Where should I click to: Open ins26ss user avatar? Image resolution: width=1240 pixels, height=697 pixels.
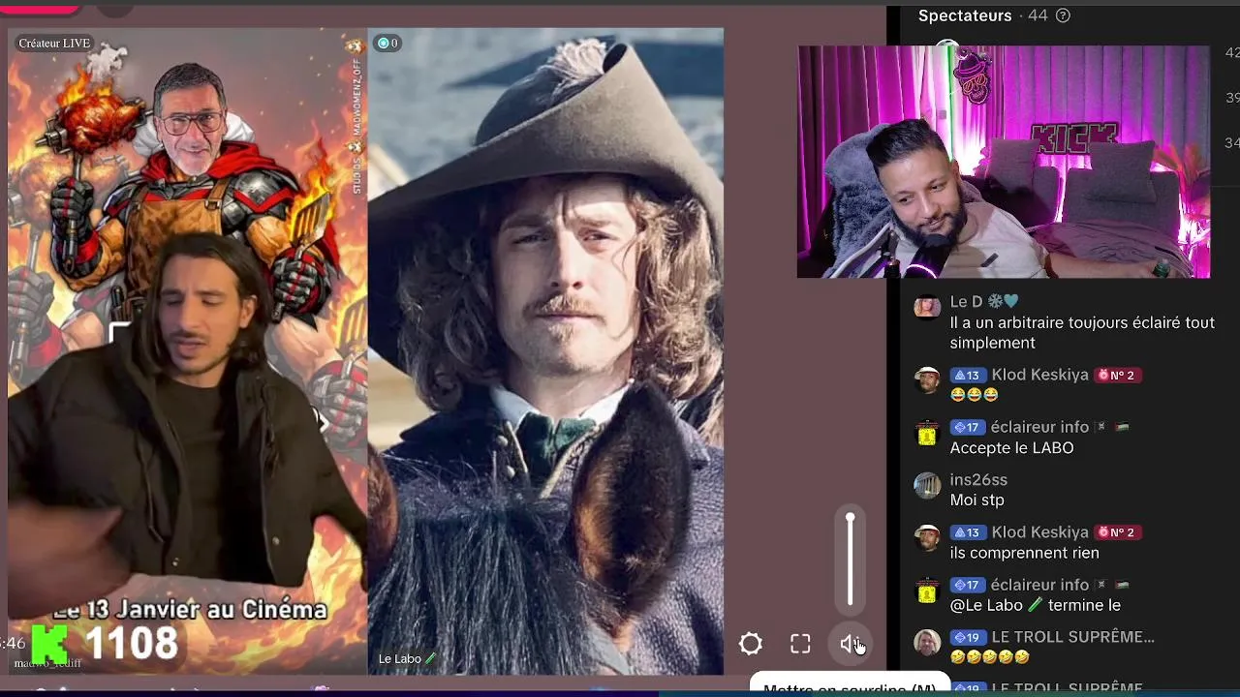[927, 485]
